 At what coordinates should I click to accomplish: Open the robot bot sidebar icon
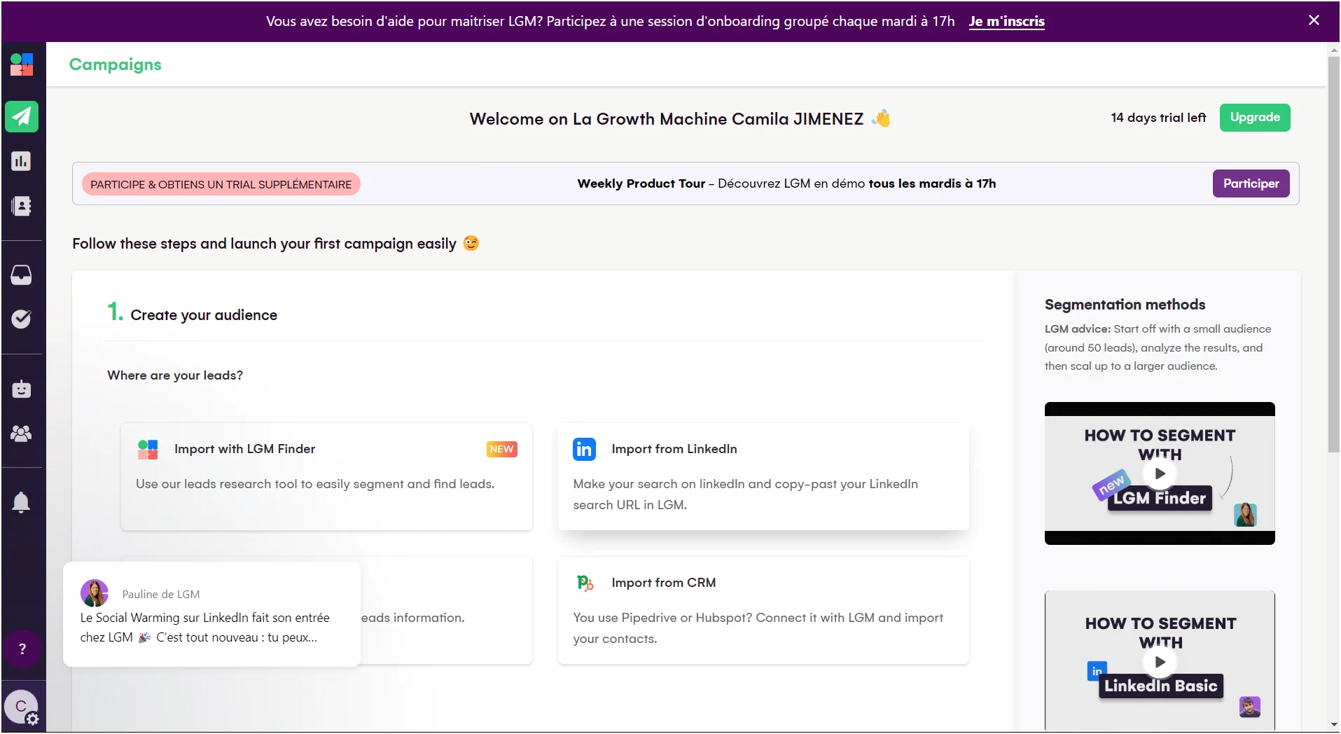[x=22, y=389]
